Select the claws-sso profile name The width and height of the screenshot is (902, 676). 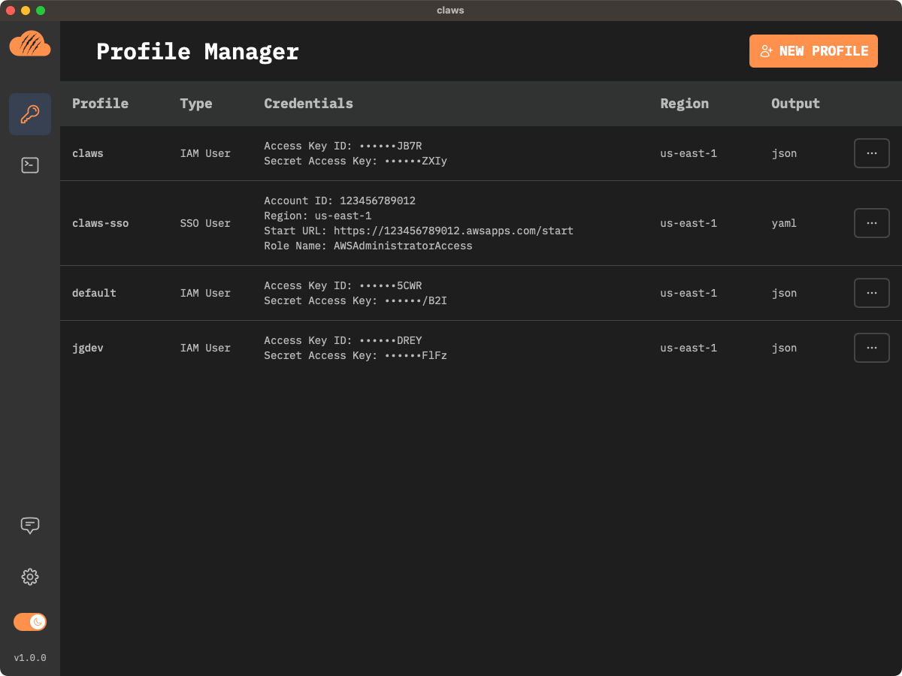pos(100,223)
